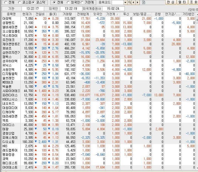Sort by 현재가 column header
Image resolution: width=198 pixels, height=172 pixels.
coord(27,14)
